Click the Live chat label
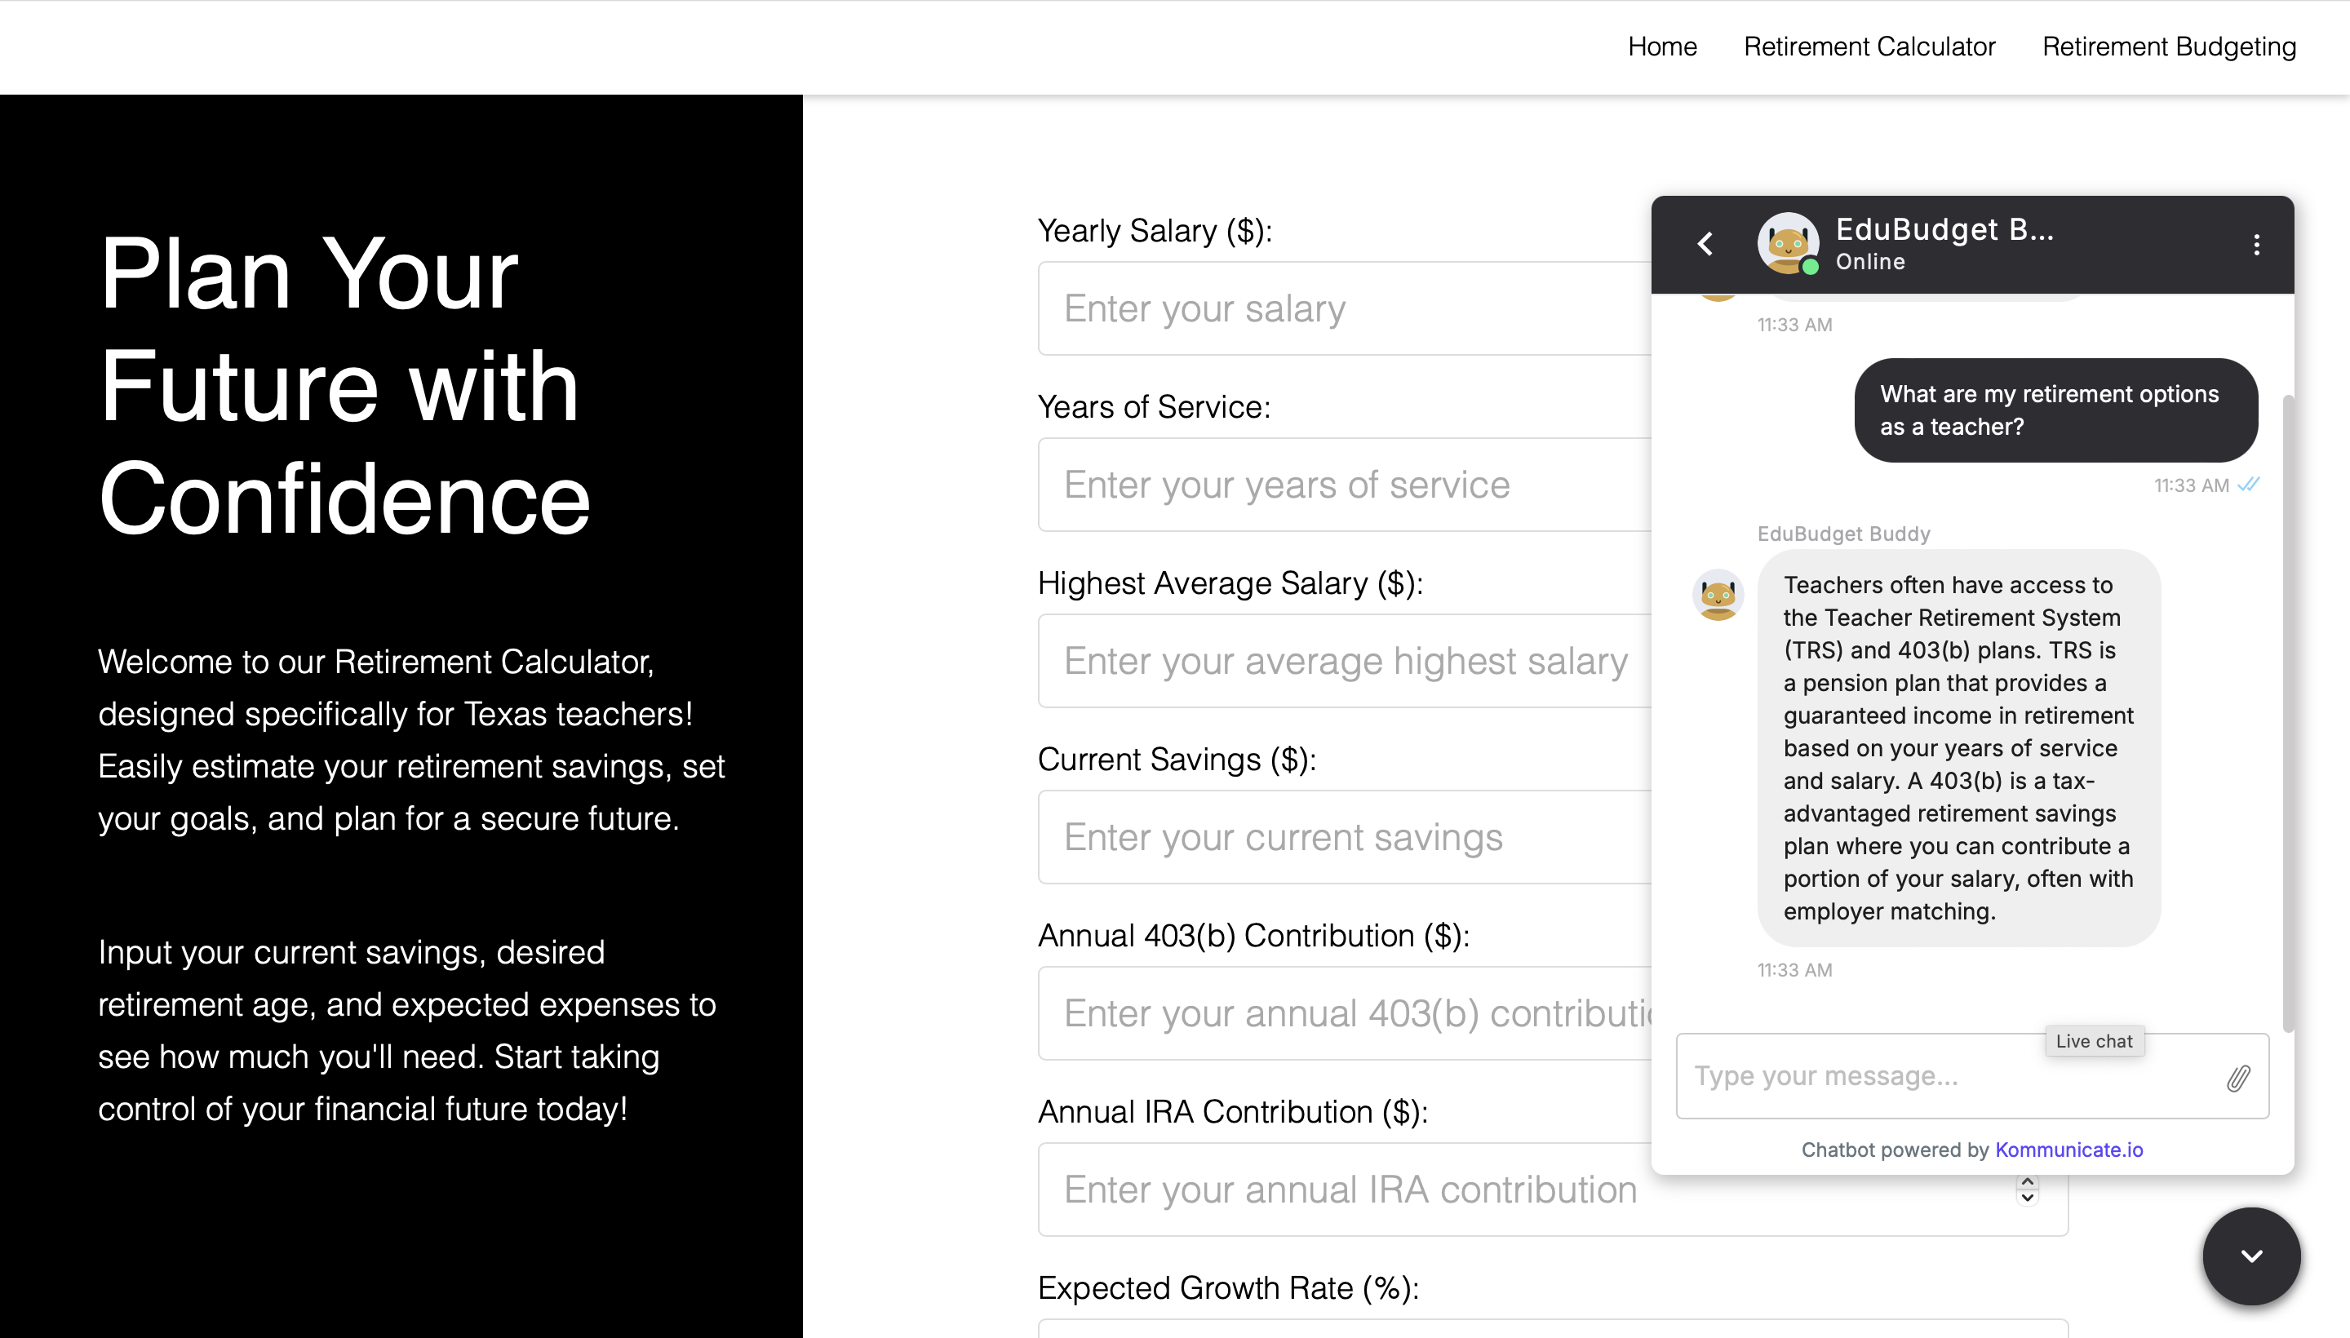2350x1338 pixels. click(2094, 1041)
